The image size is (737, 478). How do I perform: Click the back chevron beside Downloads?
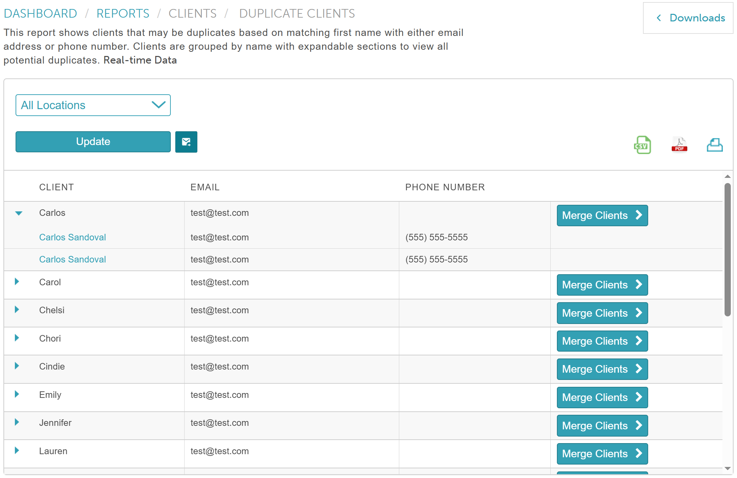[659, 18]
